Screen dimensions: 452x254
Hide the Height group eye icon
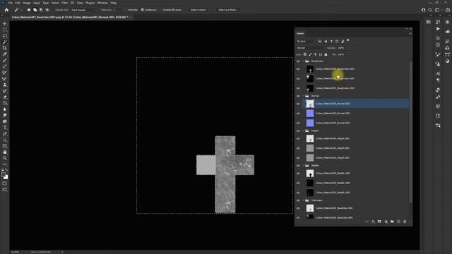pyautogui.click(x=298, y=131)
